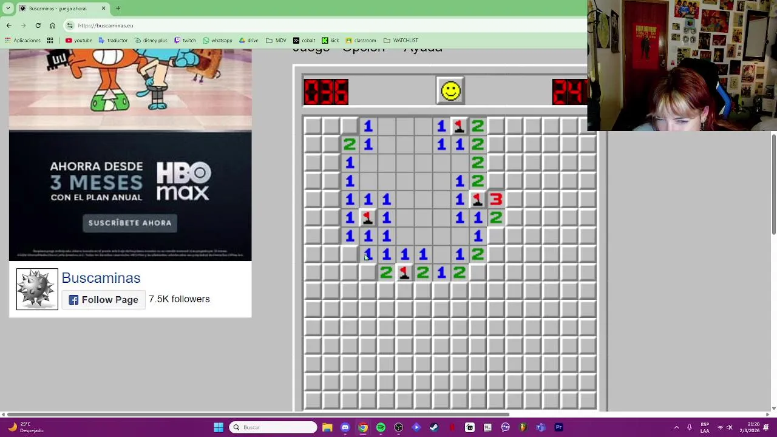The image size is (777, 437).
Task: Click the Follow Page button
Action: coord(103,300)
